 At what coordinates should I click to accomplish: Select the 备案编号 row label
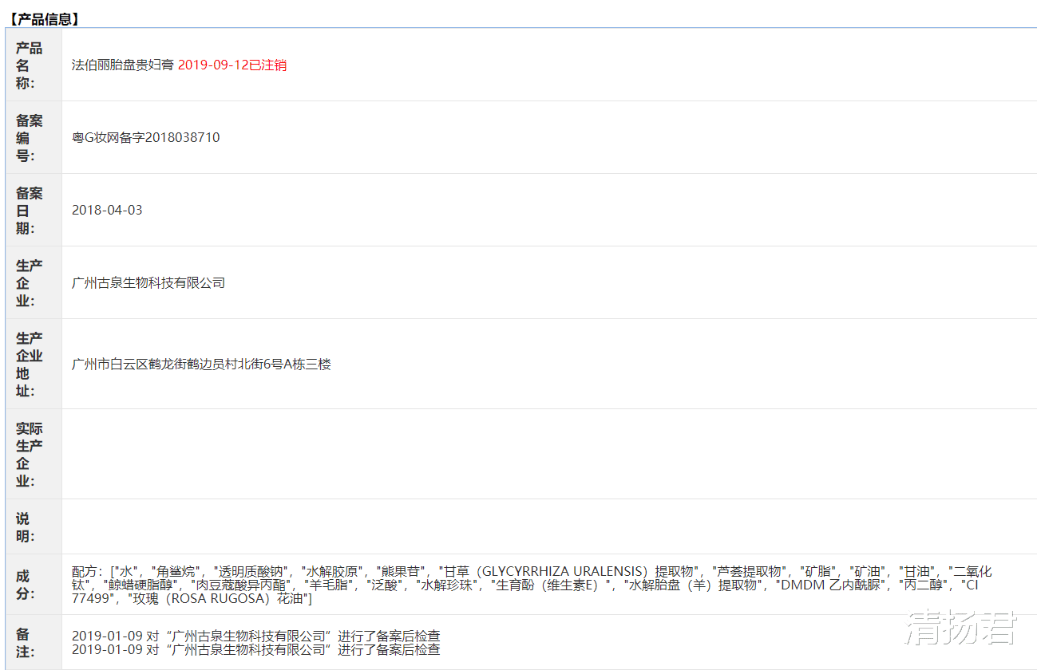30,138
